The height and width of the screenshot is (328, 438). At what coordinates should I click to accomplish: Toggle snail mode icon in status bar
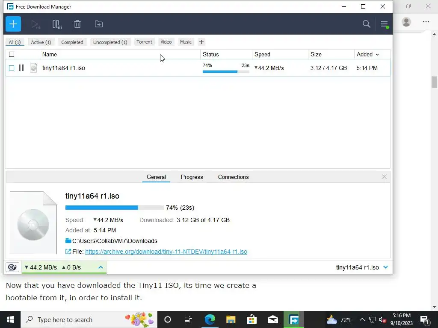tap(12, 267)
